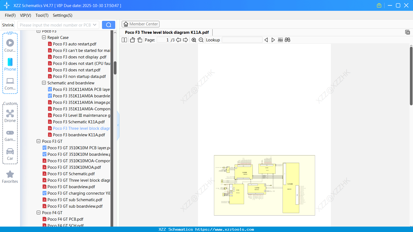Zoom out of the PDF page
Image resolution: width=413 pixels, height=232 pixels.
(201, 40)
